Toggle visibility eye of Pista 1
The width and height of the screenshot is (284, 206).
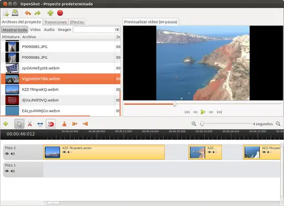coord(7,171)
